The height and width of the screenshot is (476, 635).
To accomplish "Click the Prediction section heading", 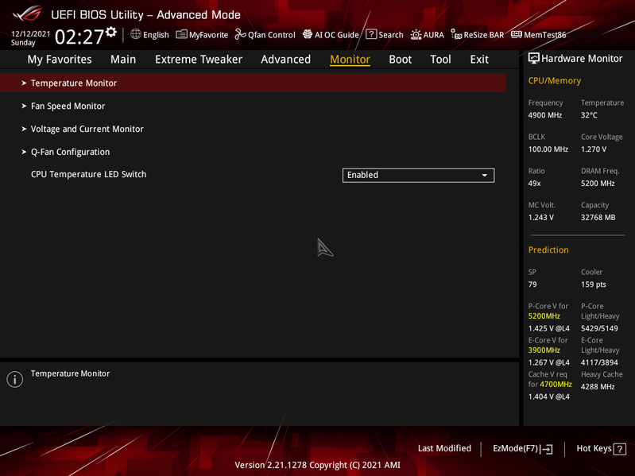I will [548, 250].
